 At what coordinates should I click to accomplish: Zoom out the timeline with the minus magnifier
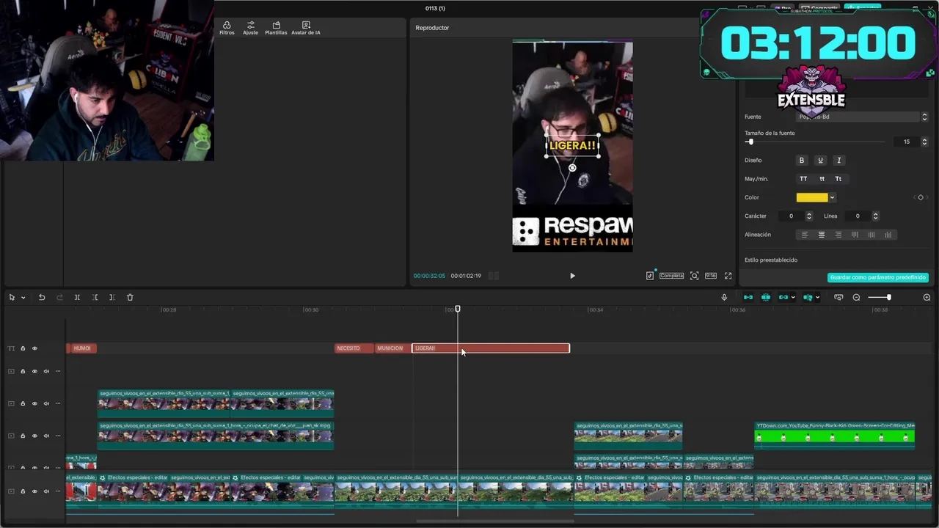tap(856, 297)
